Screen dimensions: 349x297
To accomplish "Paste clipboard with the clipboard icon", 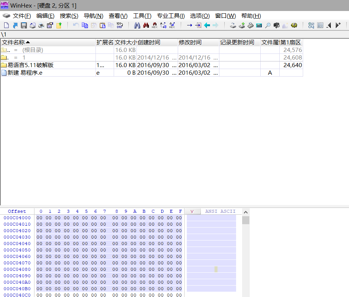I will [102, 25].
